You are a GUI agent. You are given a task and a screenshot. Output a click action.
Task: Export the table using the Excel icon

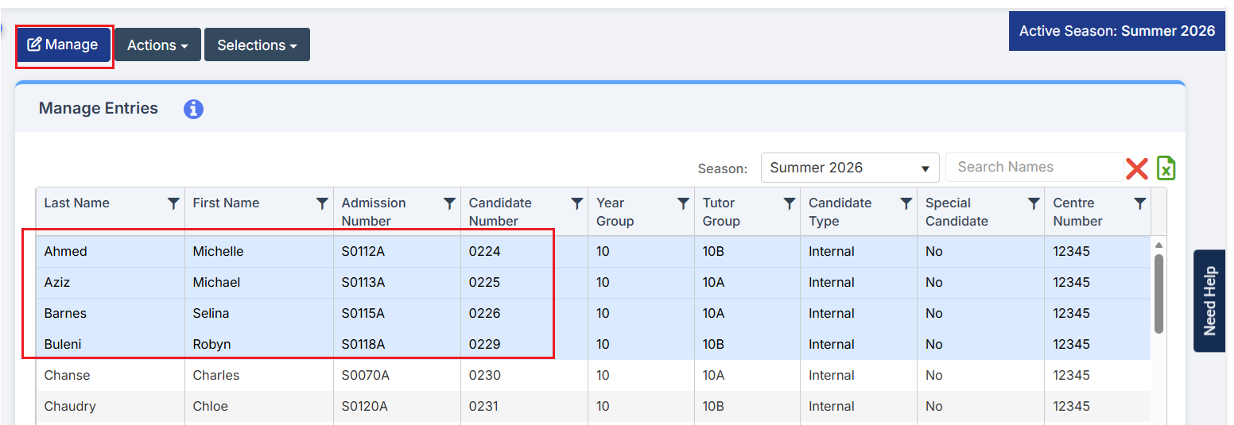(x=1166, y=168)
